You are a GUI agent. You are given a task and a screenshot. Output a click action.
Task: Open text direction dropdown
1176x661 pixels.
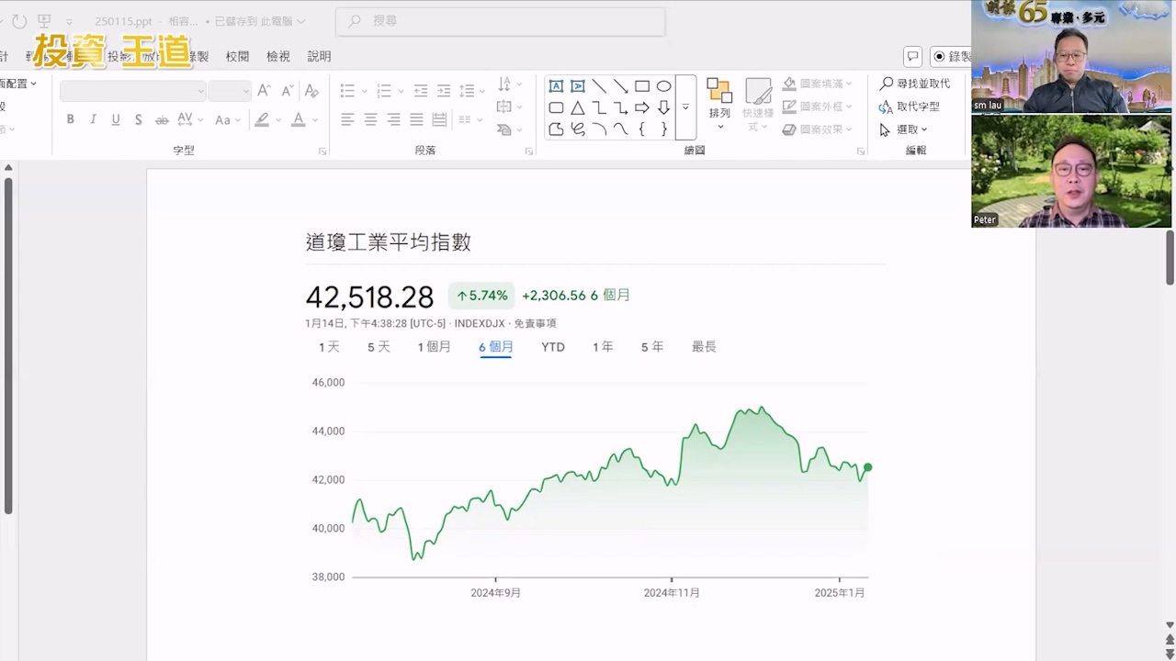pyautogui.click(x=509, y=84)
